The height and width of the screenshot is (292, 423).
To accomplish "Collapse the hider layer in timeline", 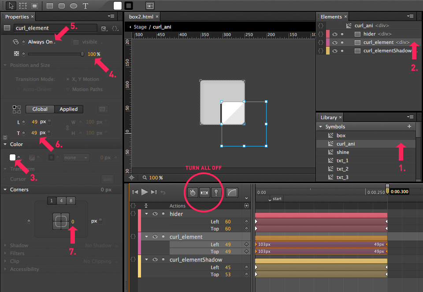I will pos(146,214).
